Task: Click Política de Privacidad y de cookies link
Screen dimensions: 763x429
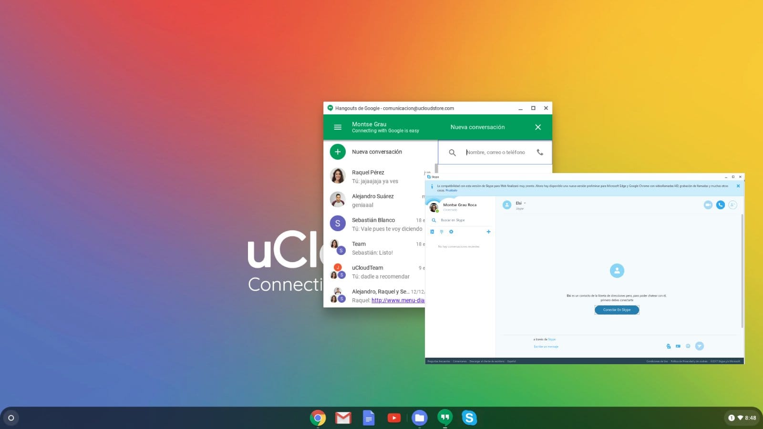Action: click(x=689, y=361)
